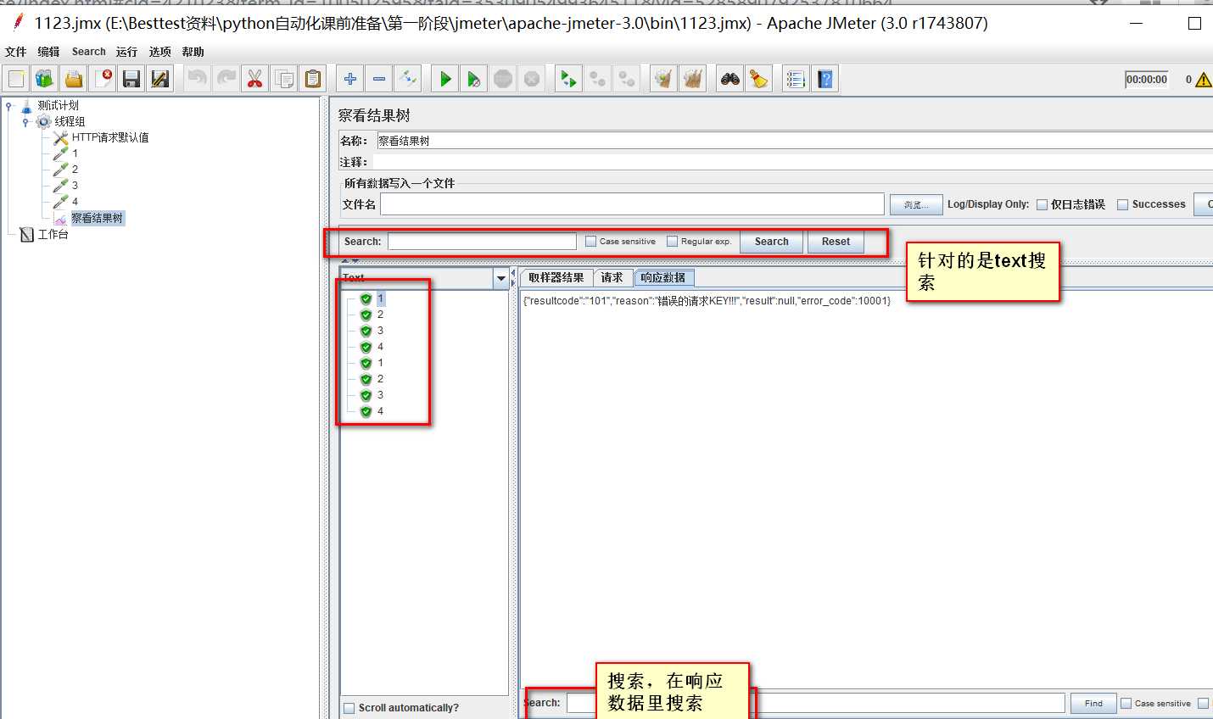The image size is (1213, 719).
Task: Click the Expand All plus icon
Action: [x=350, y=79]
